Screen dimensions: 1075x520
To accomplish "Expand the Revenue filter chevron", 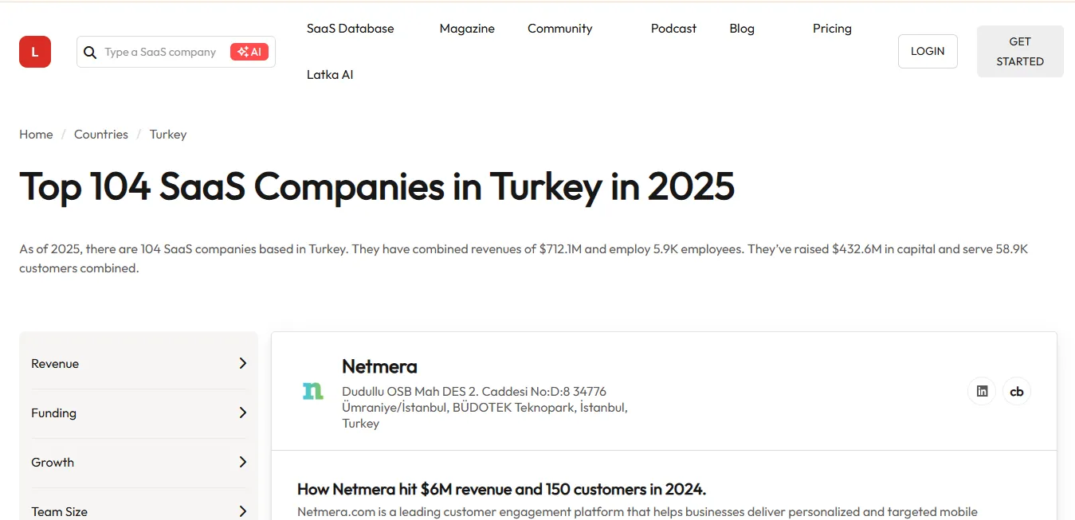I will [242, 363].
